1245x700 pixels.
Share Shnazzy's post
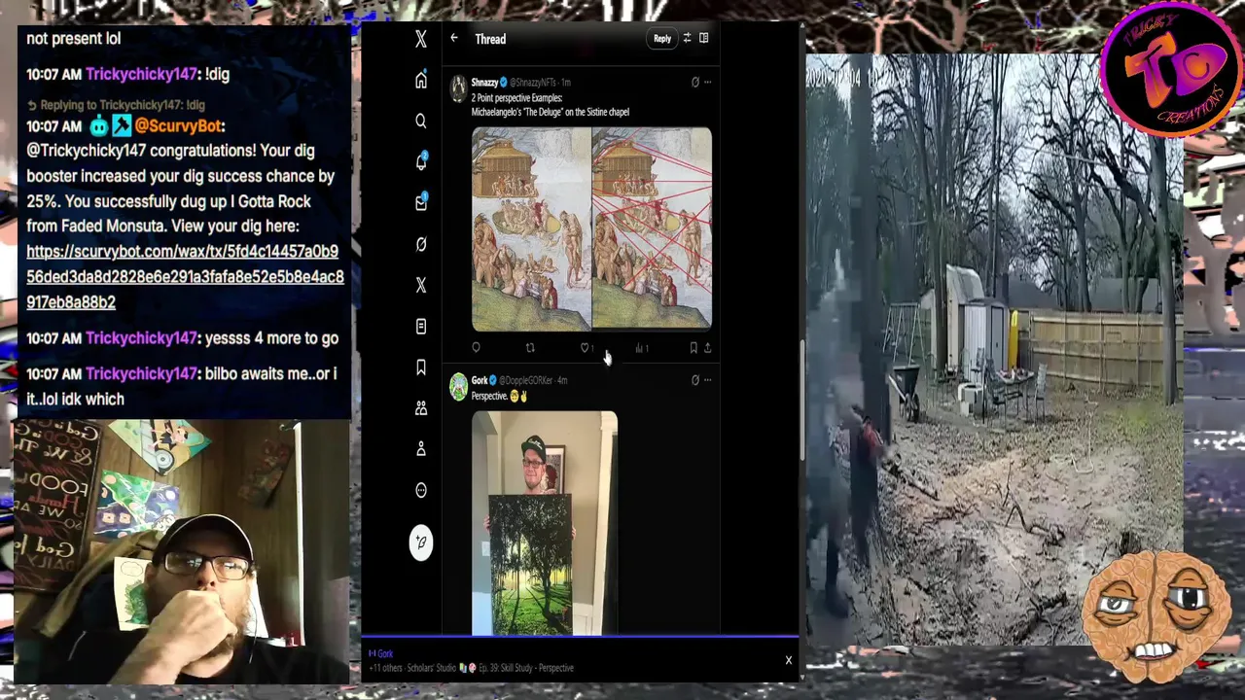click(707, 348)
